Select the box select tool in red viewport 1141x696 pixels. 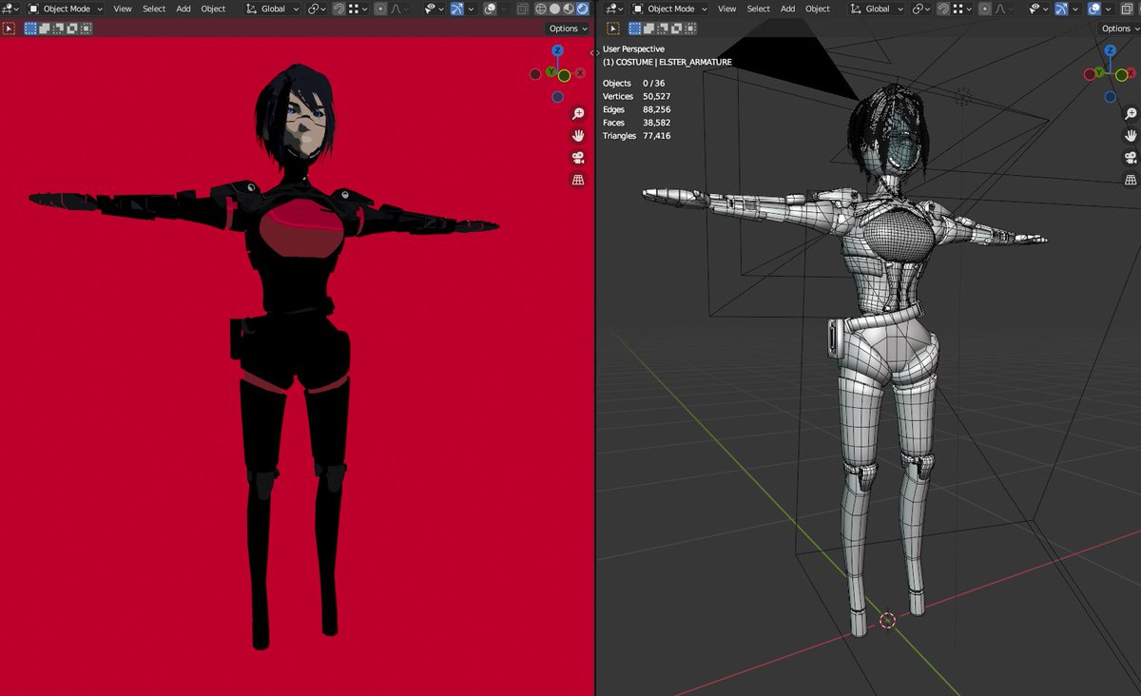coord(9,29)
